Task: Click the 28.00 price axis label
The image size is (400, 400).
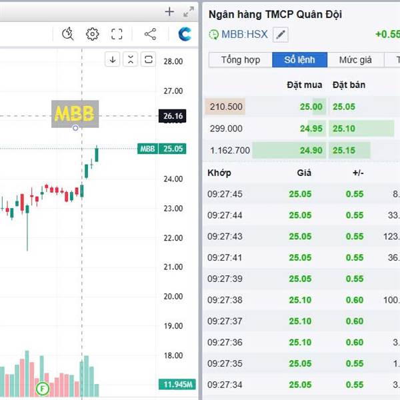Action: coord(173,61)
